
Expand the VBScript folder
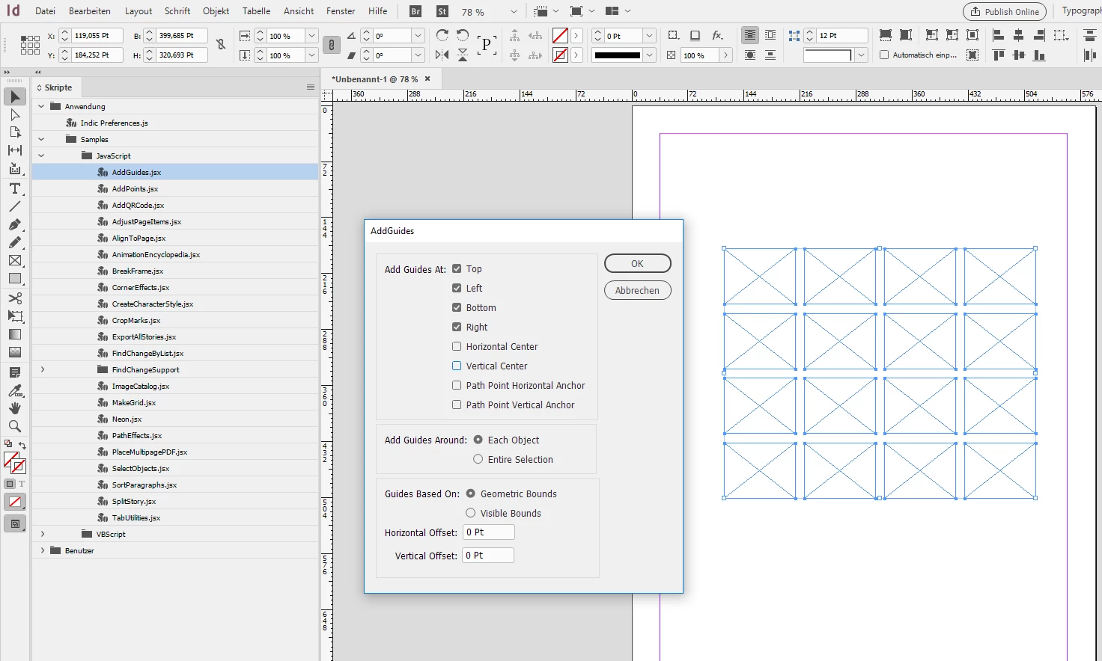[x=42, y=534]
